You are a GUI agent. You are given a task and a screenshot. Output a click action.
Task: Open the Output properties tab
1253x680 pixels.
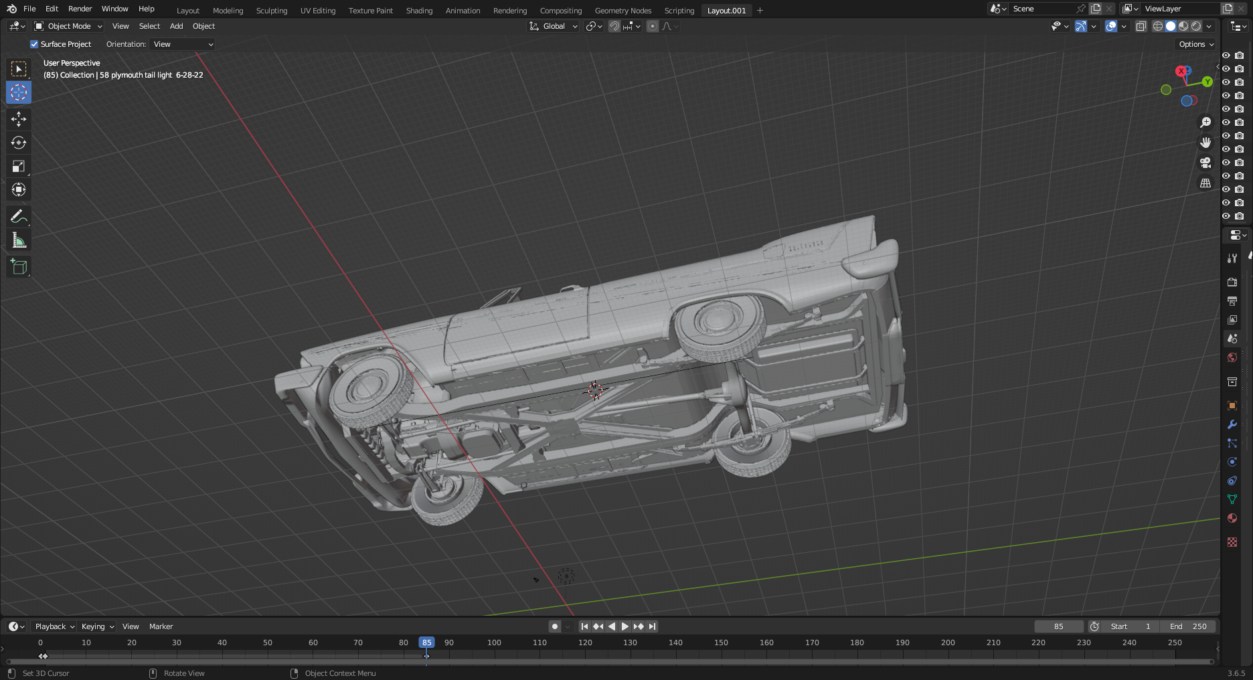pyautogui.click(x=1232, y=301)
